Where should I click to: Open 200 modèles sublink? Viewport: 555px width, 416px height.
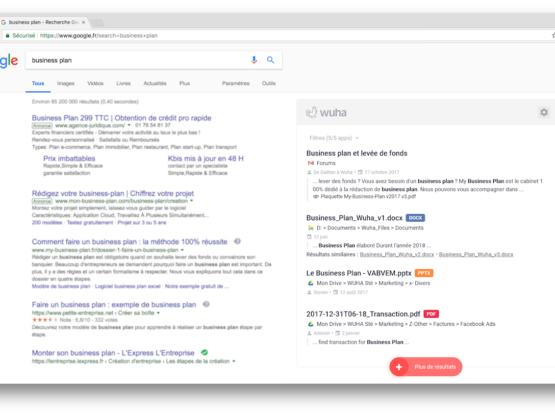(47, 223)
